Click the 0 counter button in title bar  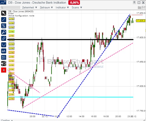coord(134,3)
